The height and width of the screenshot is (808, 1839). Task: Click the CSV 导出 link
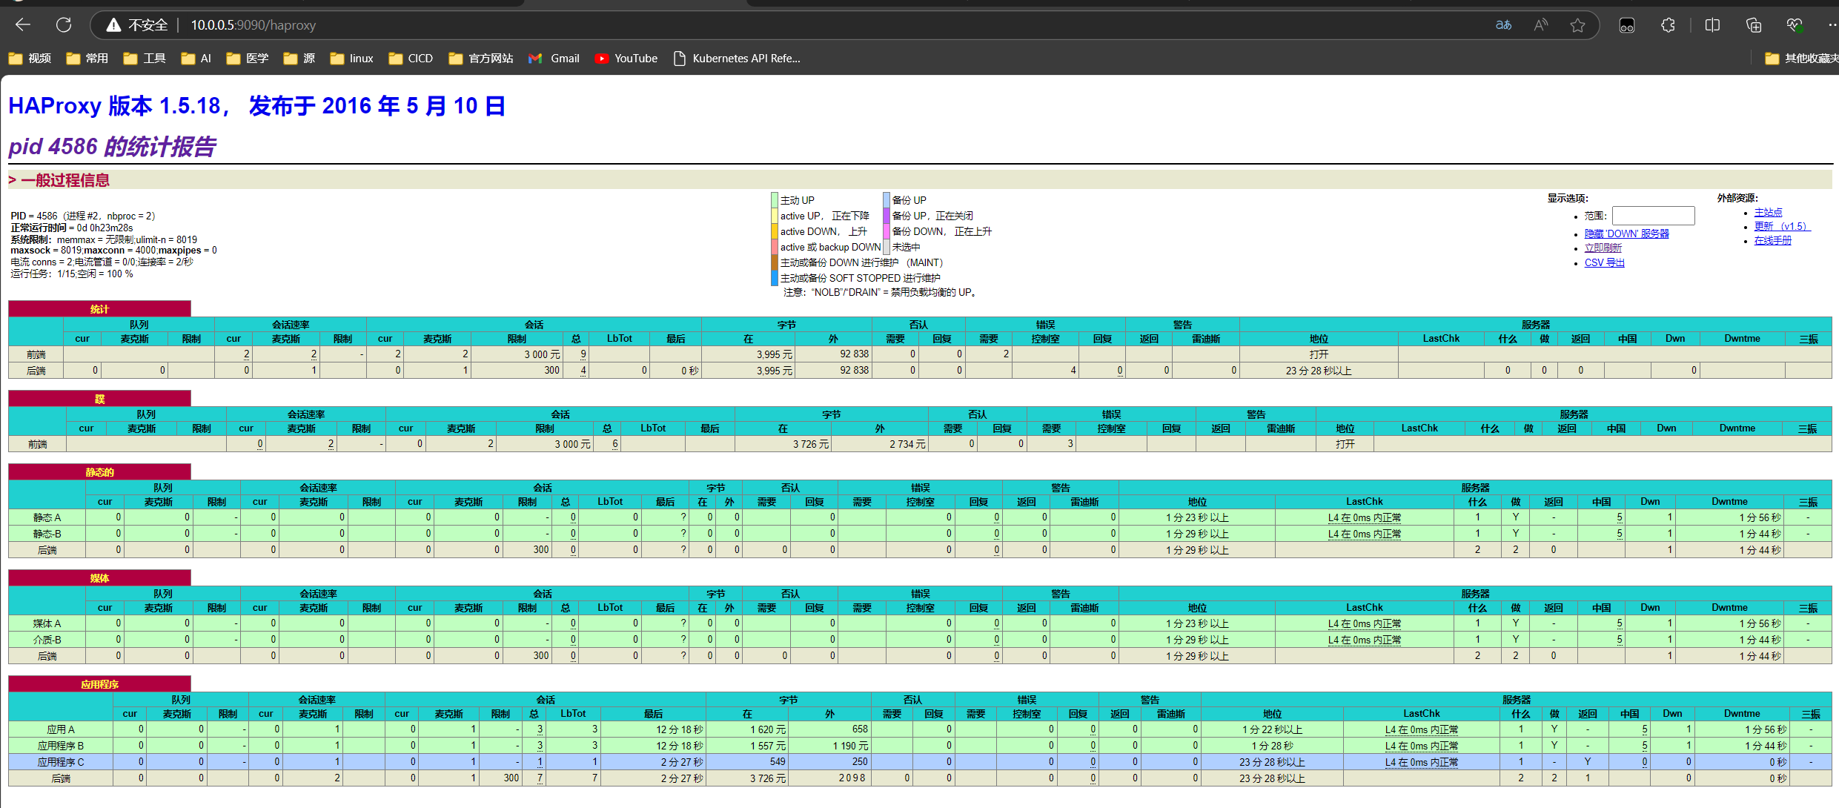click(1605, 262)
